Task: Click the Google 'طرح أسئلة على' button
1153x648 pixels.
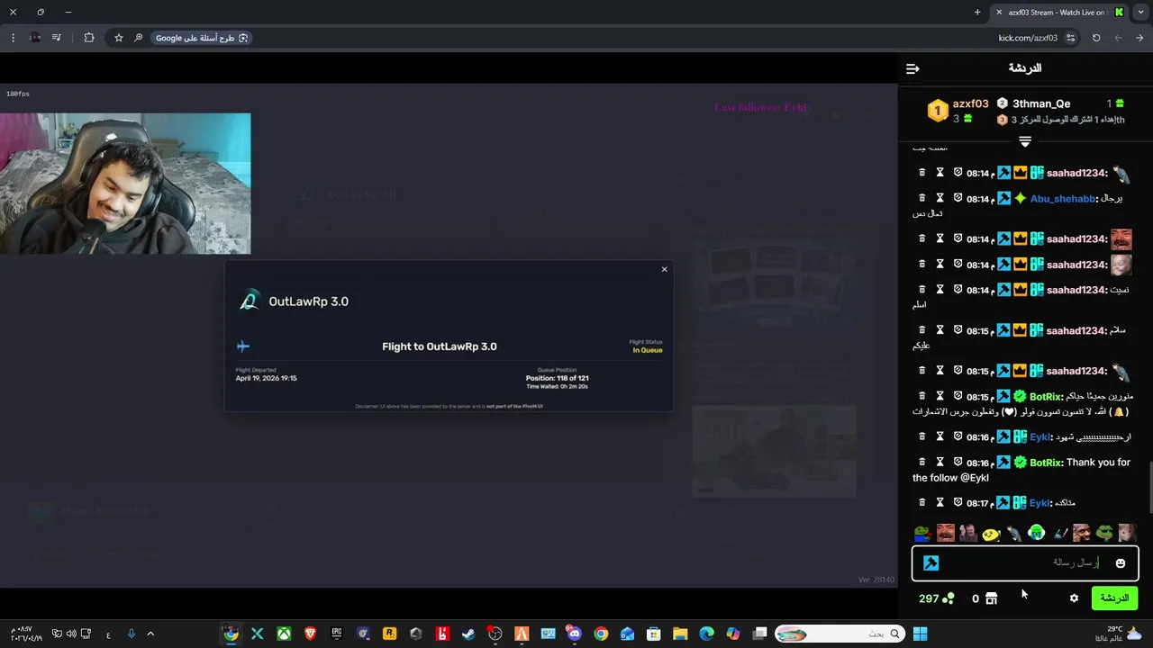Action: coord(202,38)
